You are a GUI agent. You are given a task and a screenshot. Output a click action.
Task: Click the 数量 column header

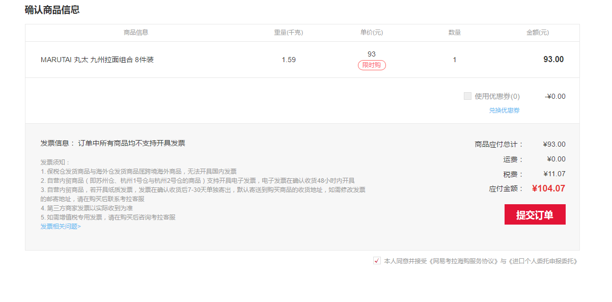coord(455,33)
